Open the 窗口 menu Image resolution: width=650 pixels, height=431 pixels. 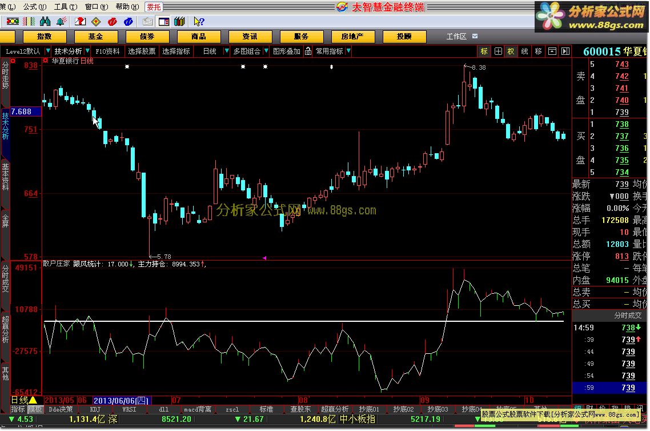pyautogui.click(x=96, y=7)
